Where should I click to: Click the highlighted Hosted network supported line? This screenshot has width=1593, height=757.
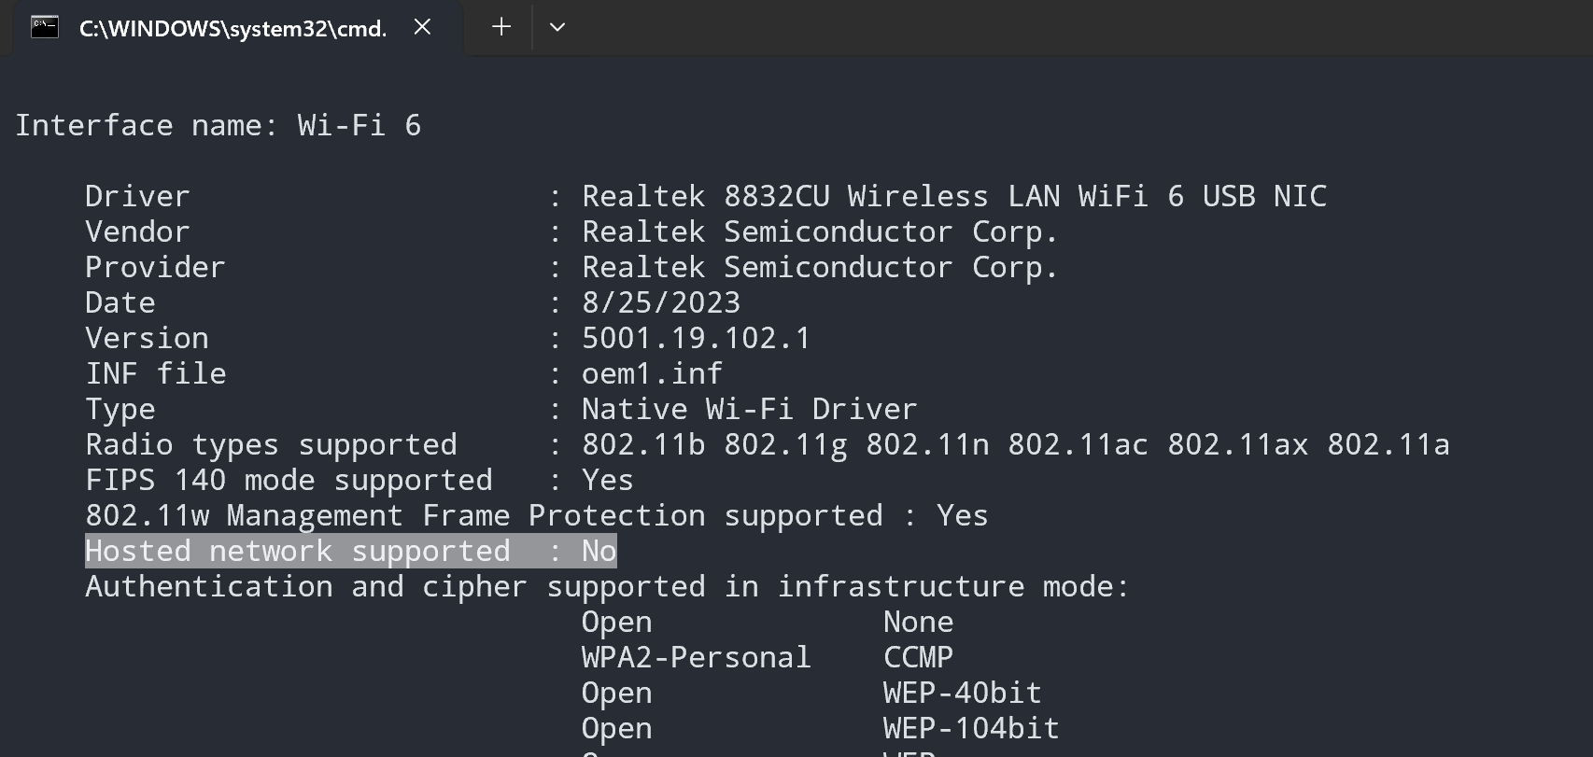(x=350, y=552)
